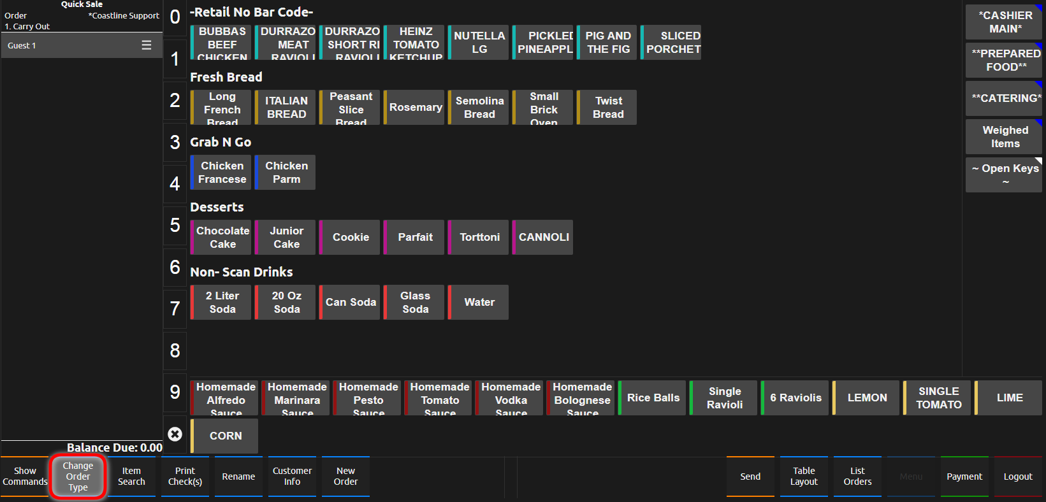This screenshot has width=1046, height=502.
Task: Click Change Order Type
Action: [78, 477]
